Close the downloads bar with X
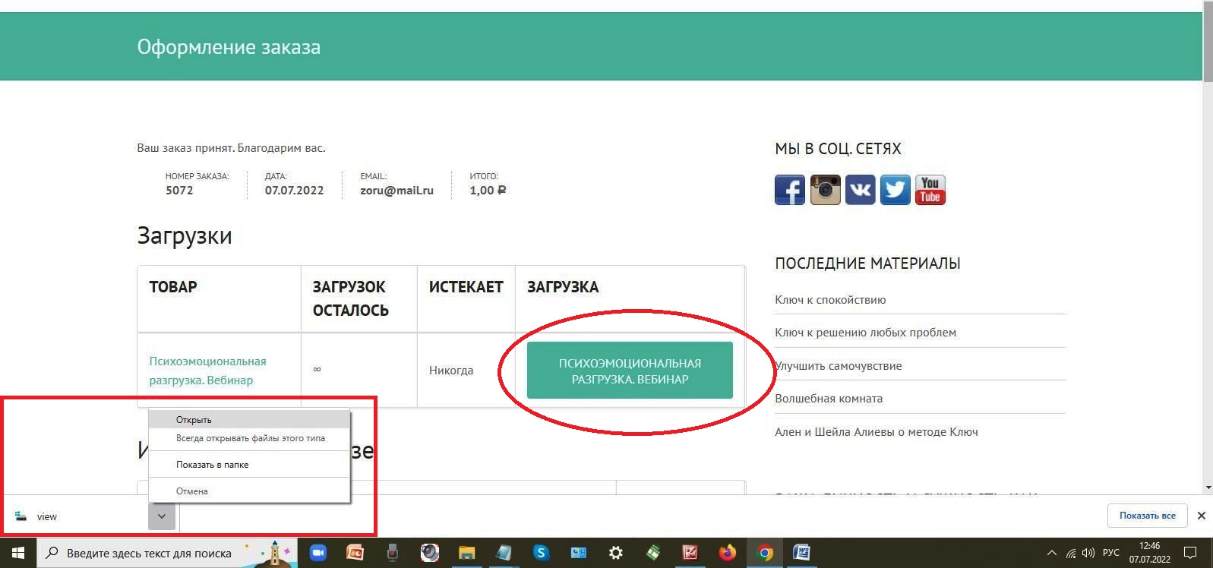The image size is (1213, 568). [x=1202, y=516]
